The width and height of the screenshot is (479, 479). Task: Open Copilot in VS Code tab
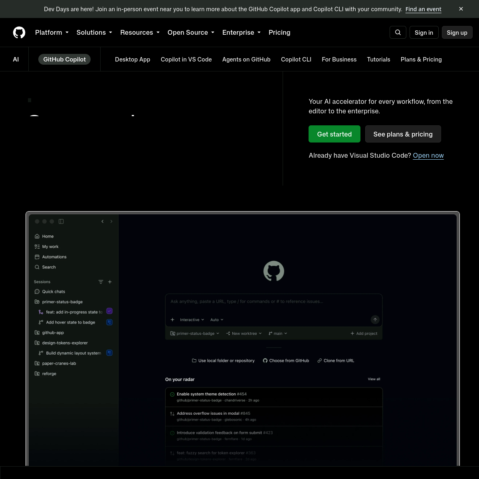click(186, 59)
